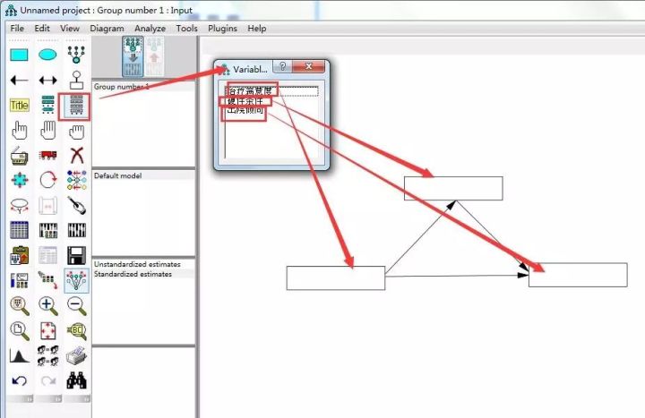The height and width of the screenshot is (418, 645).
Task: Choose Standardized estimates
Action: (143, 274)
